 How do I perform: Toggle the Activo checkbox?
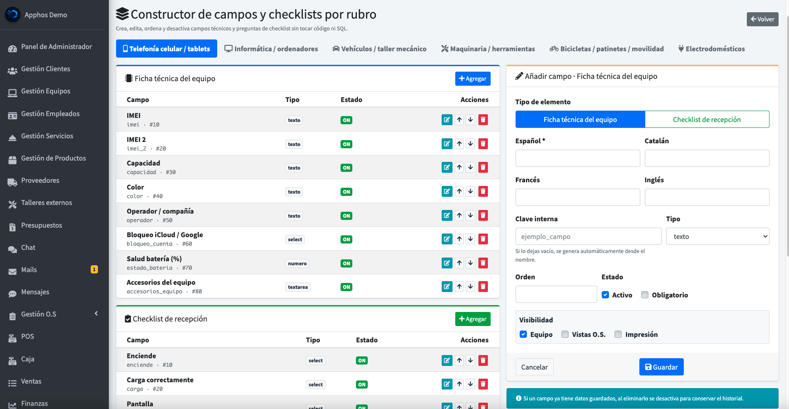tap(605, 295)
